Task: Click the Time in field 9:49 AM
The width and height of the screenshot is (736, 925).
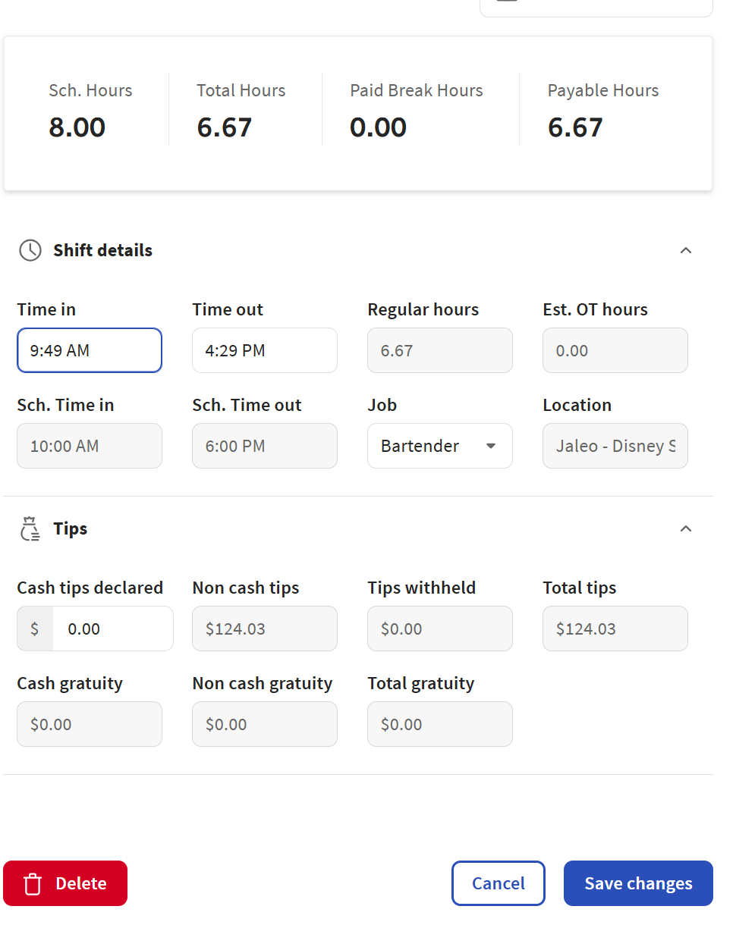Action: click(x=90, y=350)
